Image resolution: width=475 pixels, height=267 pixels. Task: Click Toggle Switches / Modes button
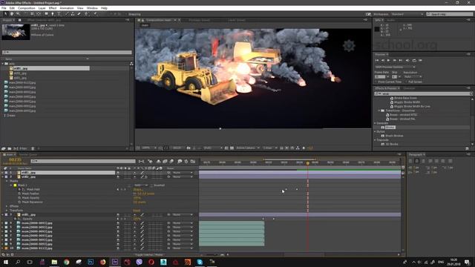[148, 255]
